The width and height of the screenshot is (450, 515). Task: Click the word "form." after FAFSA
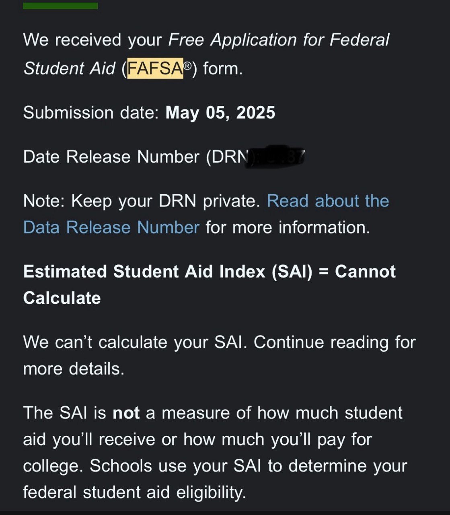click(223, 68)
